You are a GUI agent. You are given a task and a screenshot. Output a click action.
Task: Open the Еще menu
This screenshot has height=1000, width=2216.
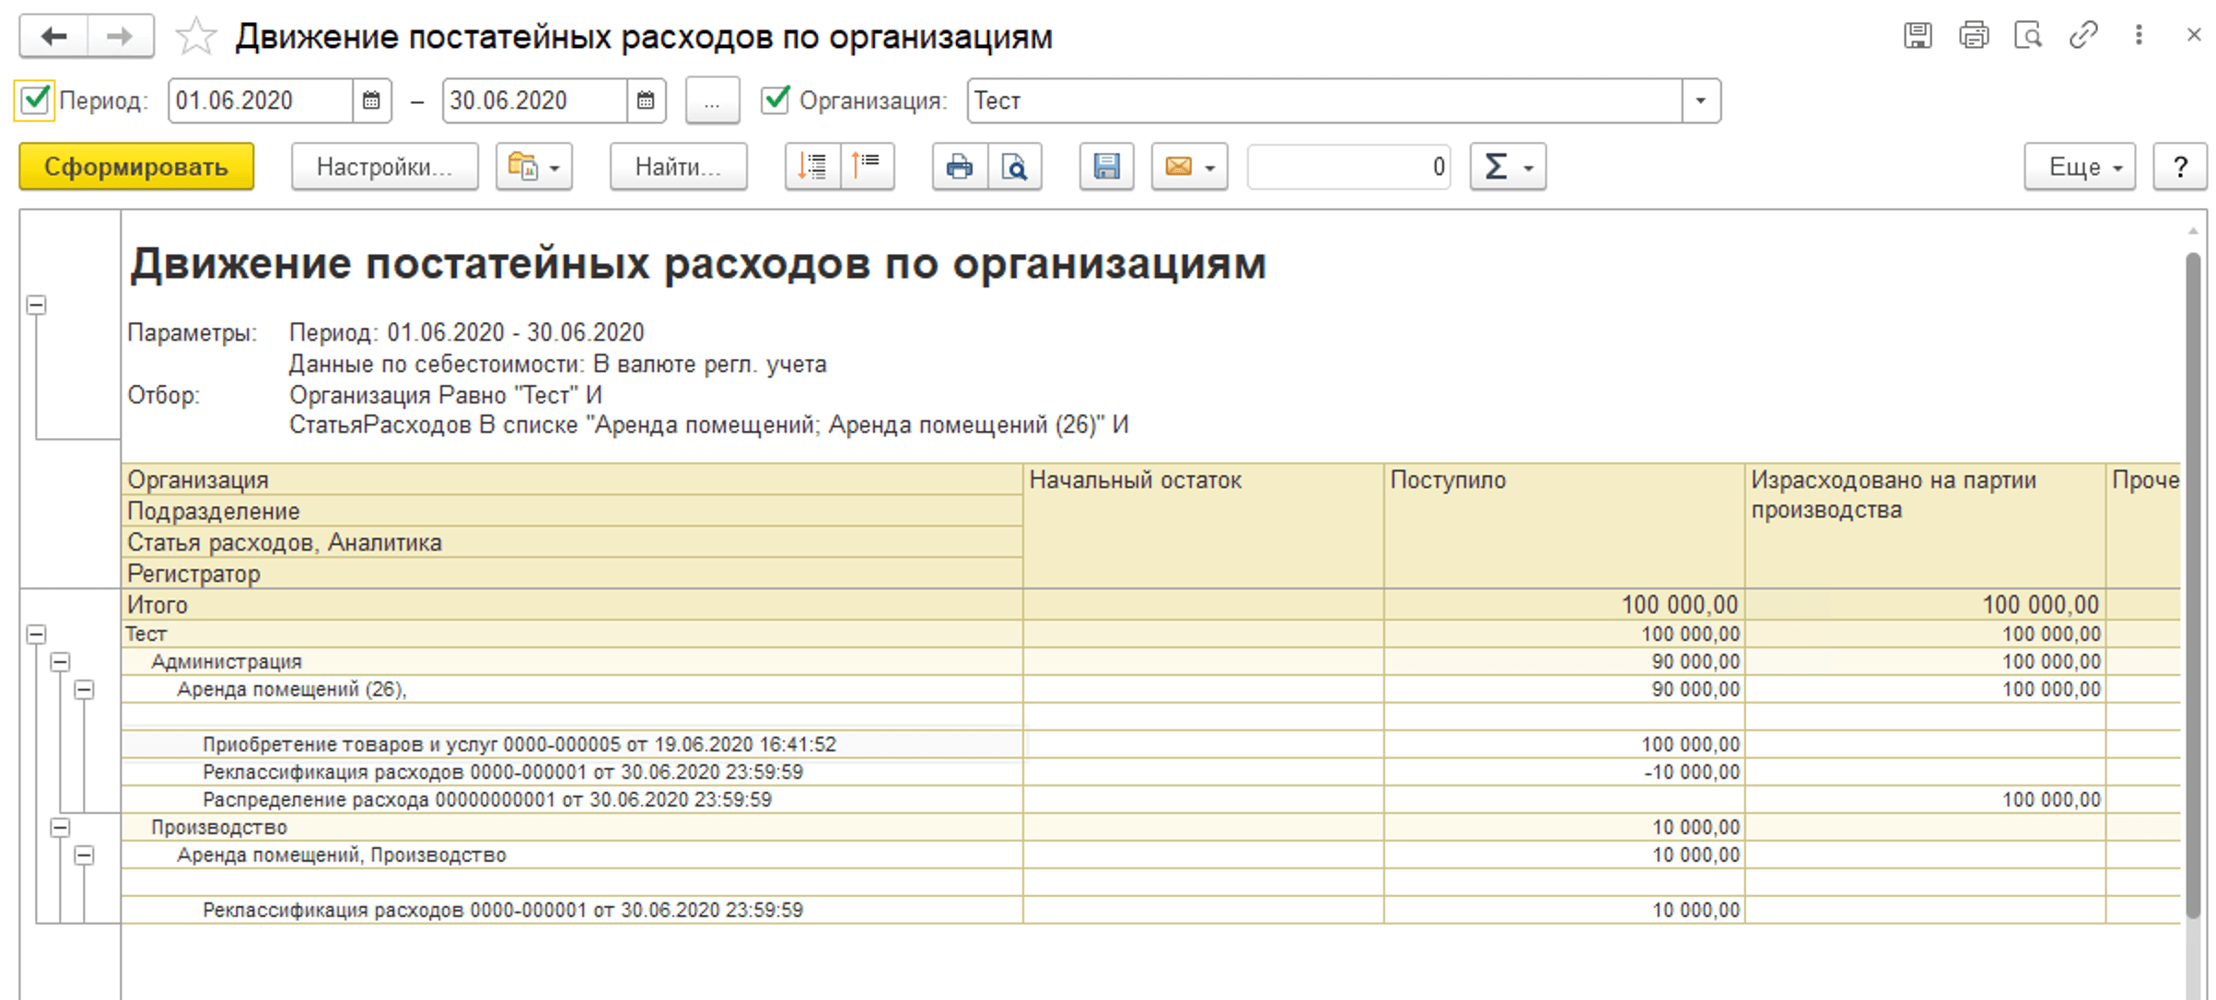point(2078,167)
